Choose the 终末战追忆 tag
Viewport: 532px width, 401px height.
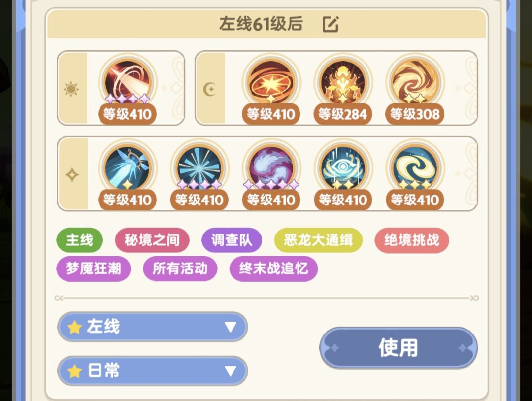tap(273, 268)
